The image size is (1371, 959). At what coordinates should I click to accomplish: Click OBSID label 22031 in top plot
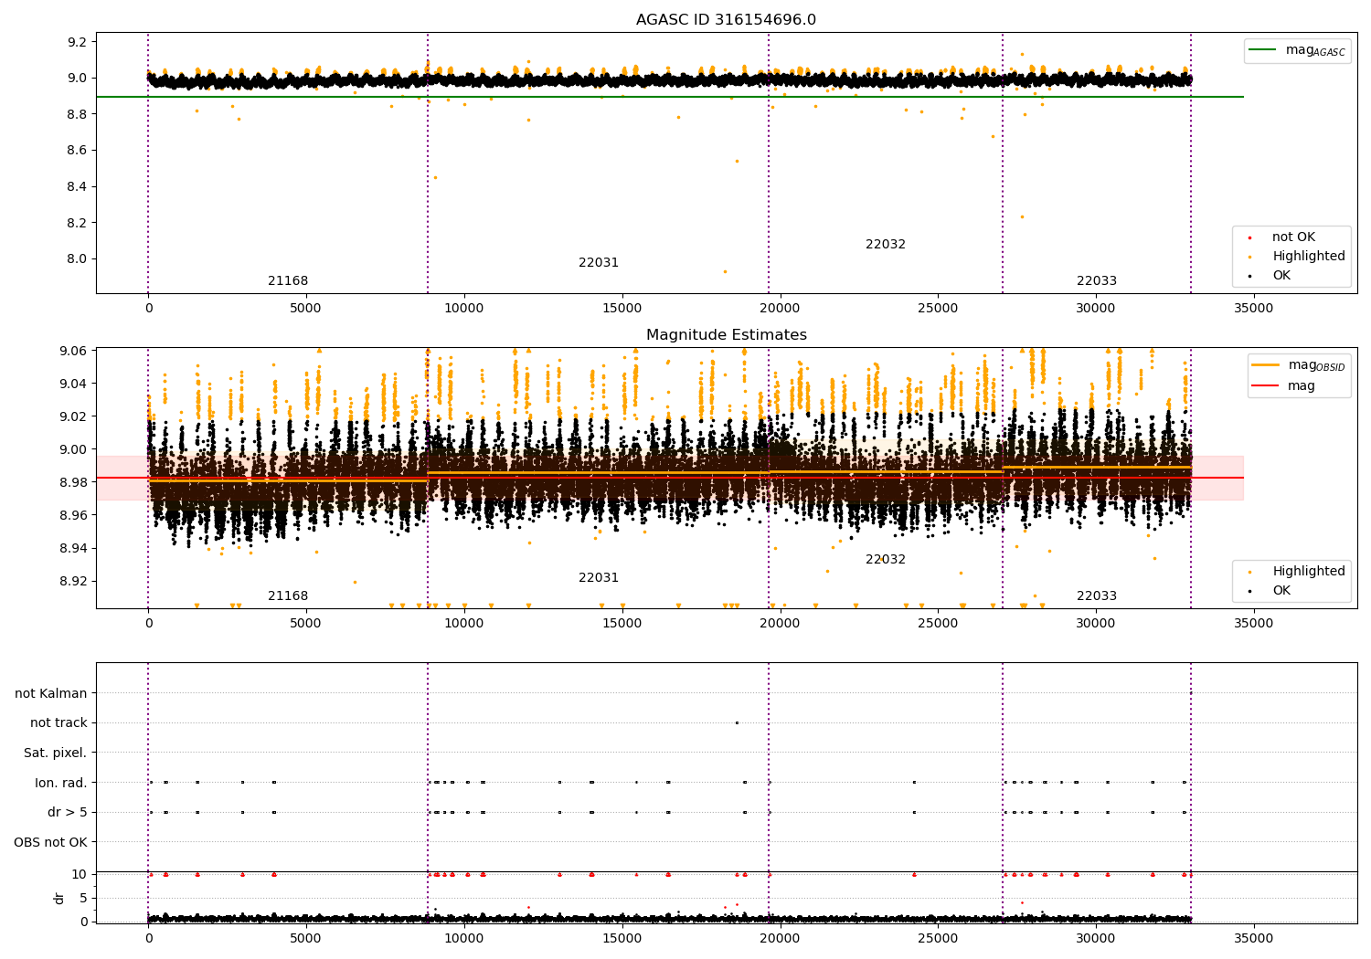coord(599,263)
